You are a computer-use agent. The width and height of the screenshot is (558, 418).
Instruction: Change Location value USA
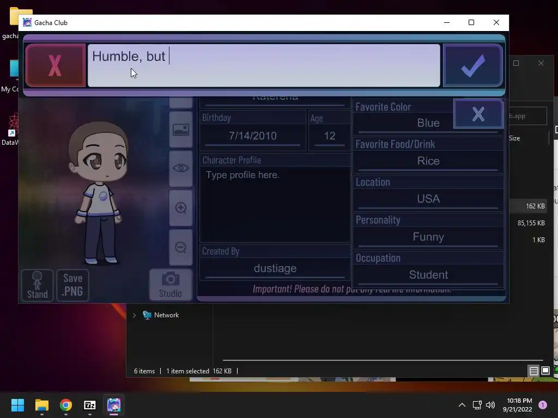[x=428, y=199]
